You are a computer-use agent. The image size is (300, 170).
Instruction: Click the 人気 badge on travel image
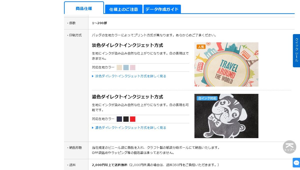(201, 47)
